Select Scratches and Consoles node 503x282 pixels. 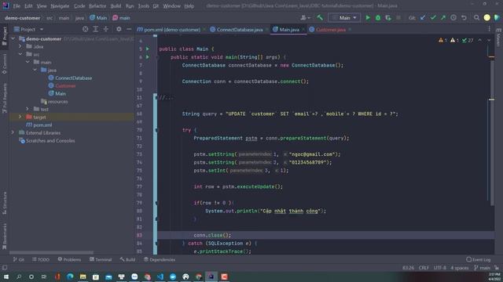coord(50,141)
